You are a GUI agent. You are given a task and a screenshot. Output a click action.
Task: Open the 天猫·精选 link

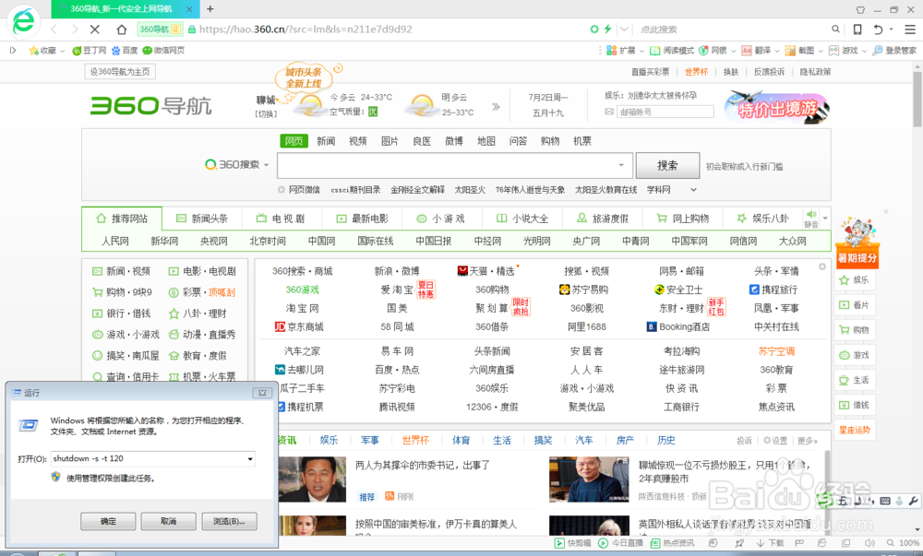[x=486, y=271]
